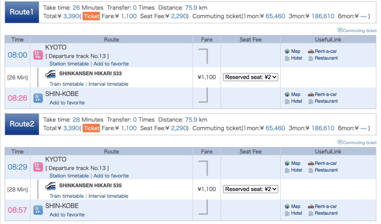Add Shin-Kobe 08:26 arrival to favorite
Screen dimensions: 381x224
[x=67, y=103]
